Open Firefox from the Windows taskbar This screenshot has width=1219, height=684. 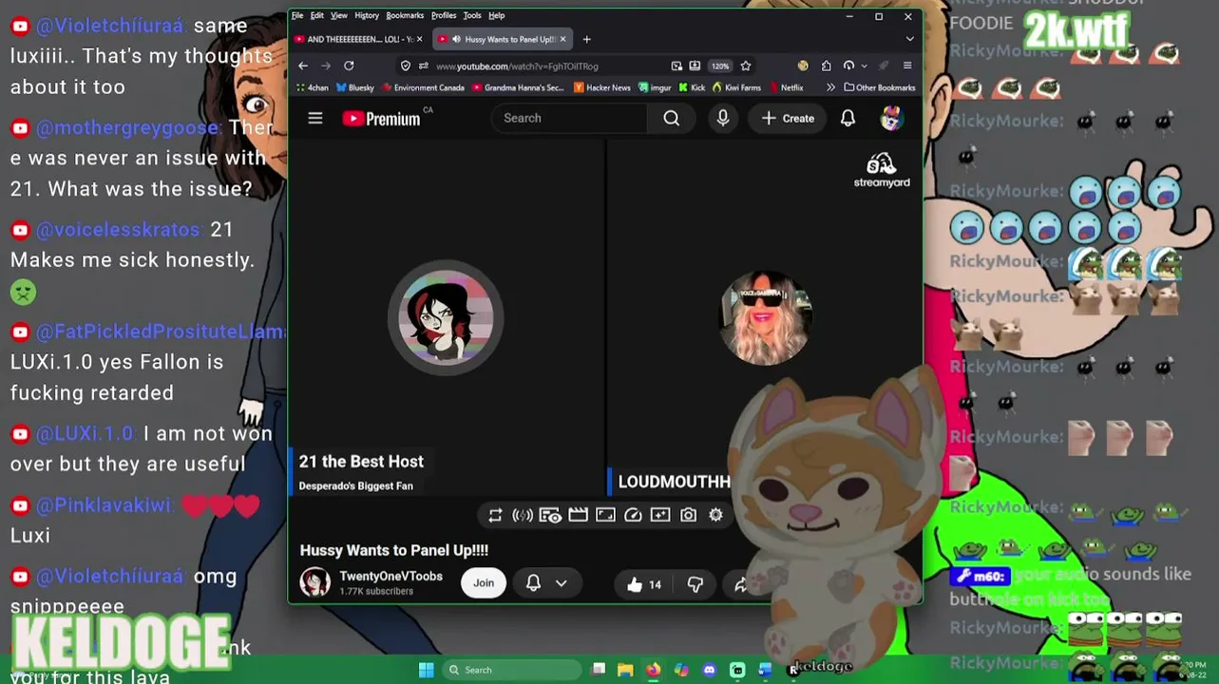point(653,670)
